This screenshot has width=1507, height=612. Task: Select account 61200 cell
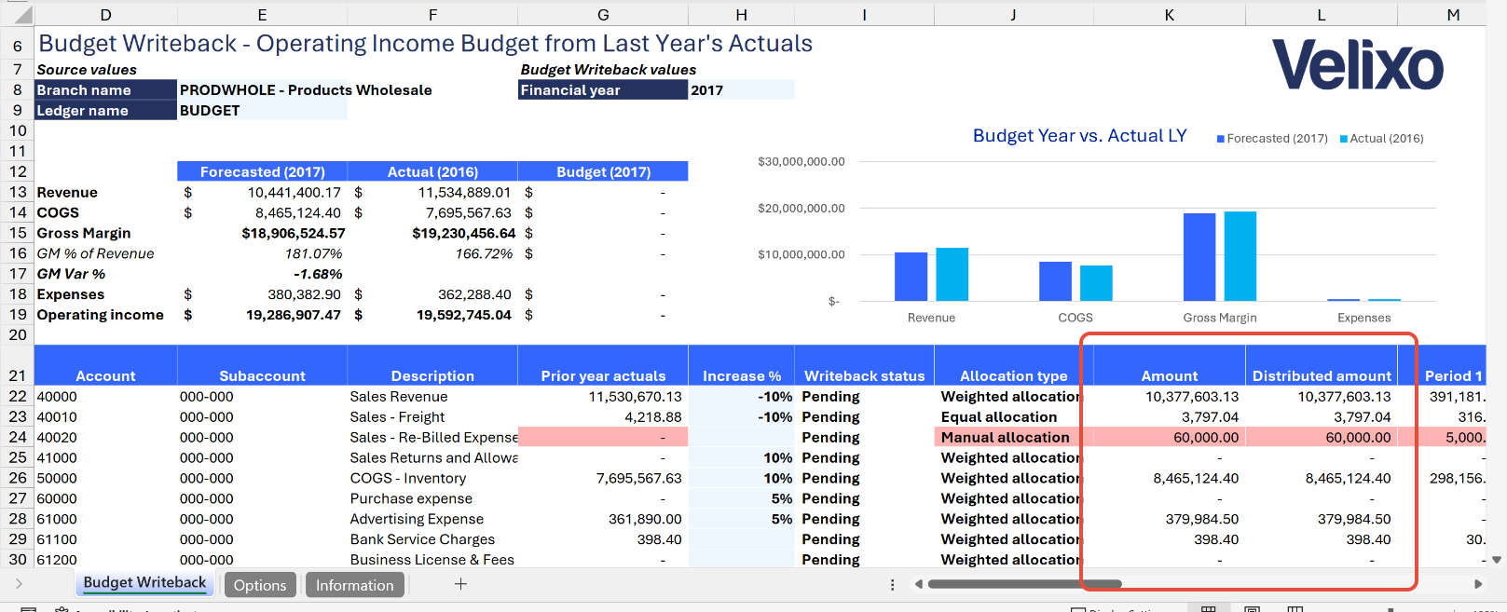pos(105,559)
